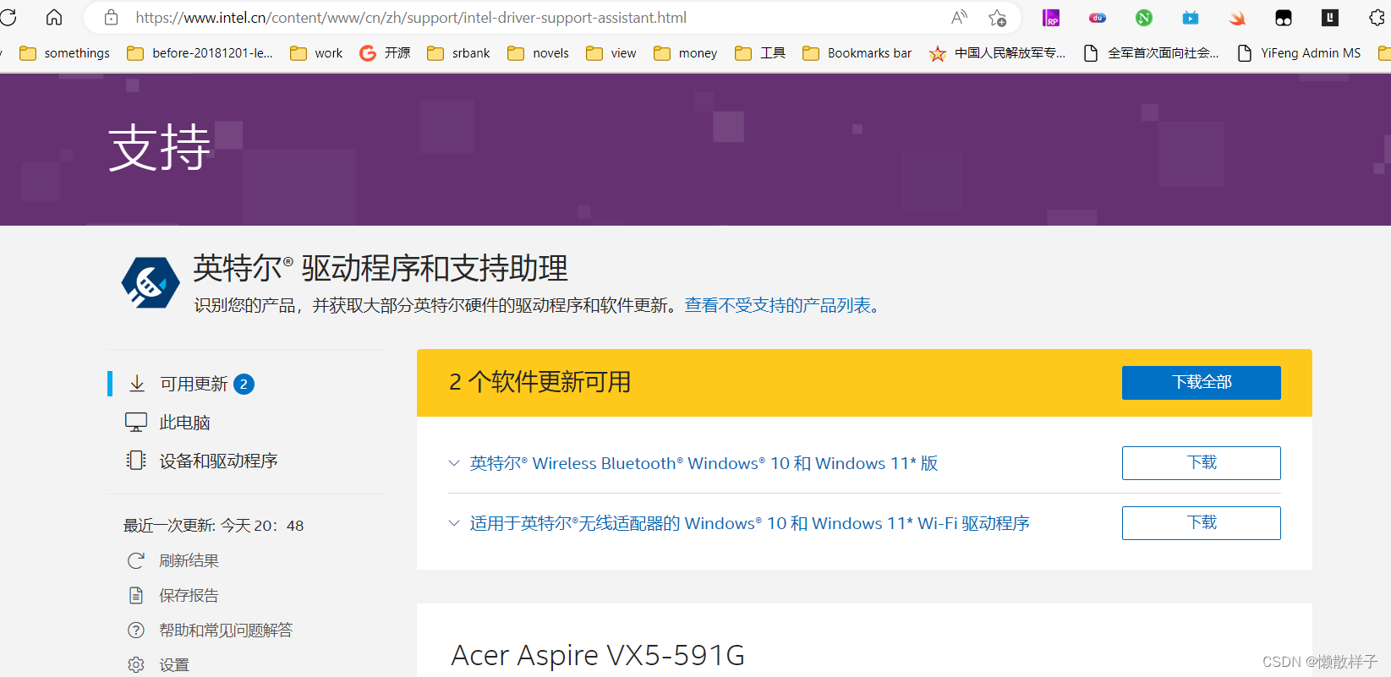
Task: Select the 最近一次更新: 今天 20：48 text
Action: pos(214,526)
